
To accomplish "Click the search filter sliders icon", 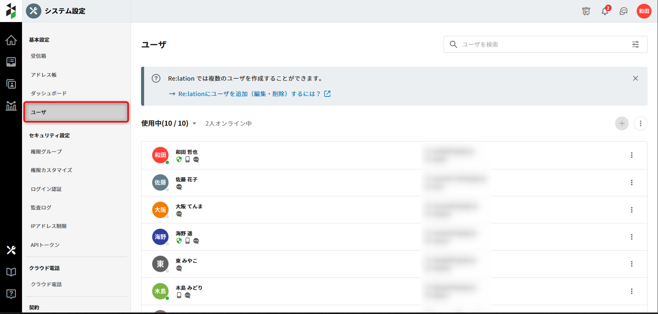I will 635,44.
